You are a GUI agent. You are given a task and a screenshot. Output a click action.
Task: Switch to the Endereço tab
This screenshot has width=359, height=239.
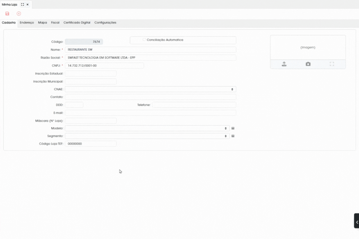27,23
